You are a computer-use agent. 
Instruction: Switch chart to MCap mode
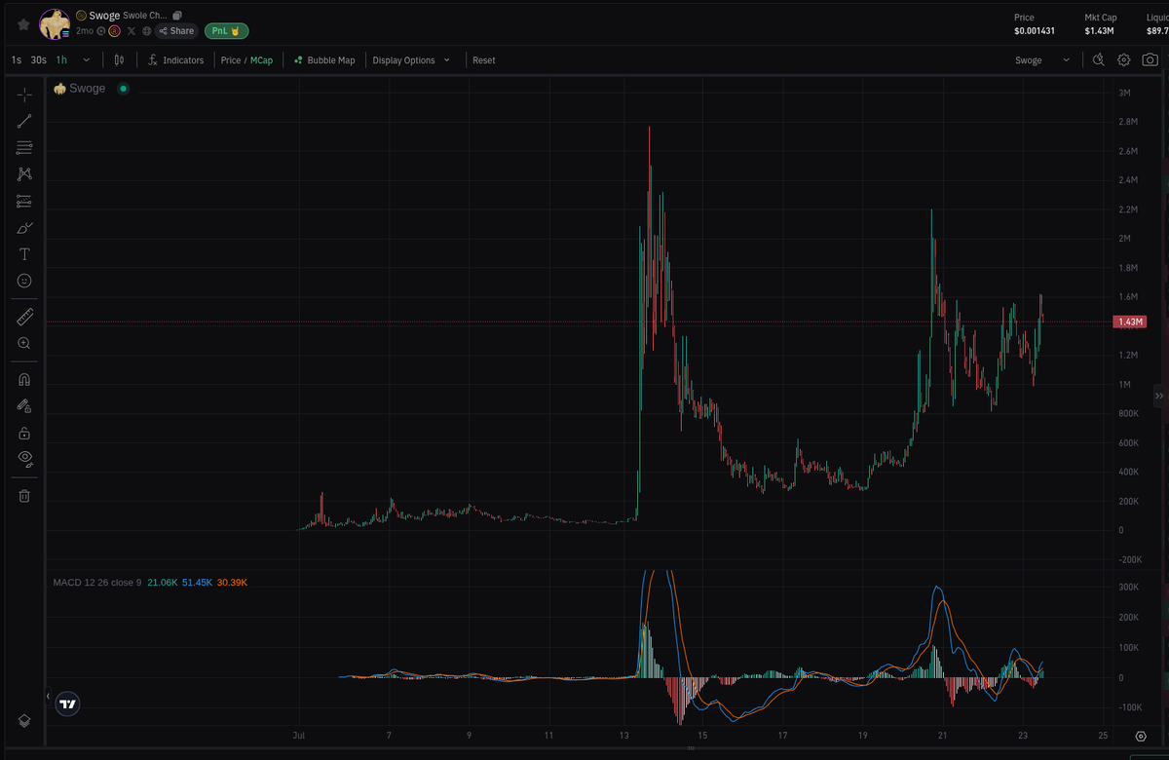(261, 60)
